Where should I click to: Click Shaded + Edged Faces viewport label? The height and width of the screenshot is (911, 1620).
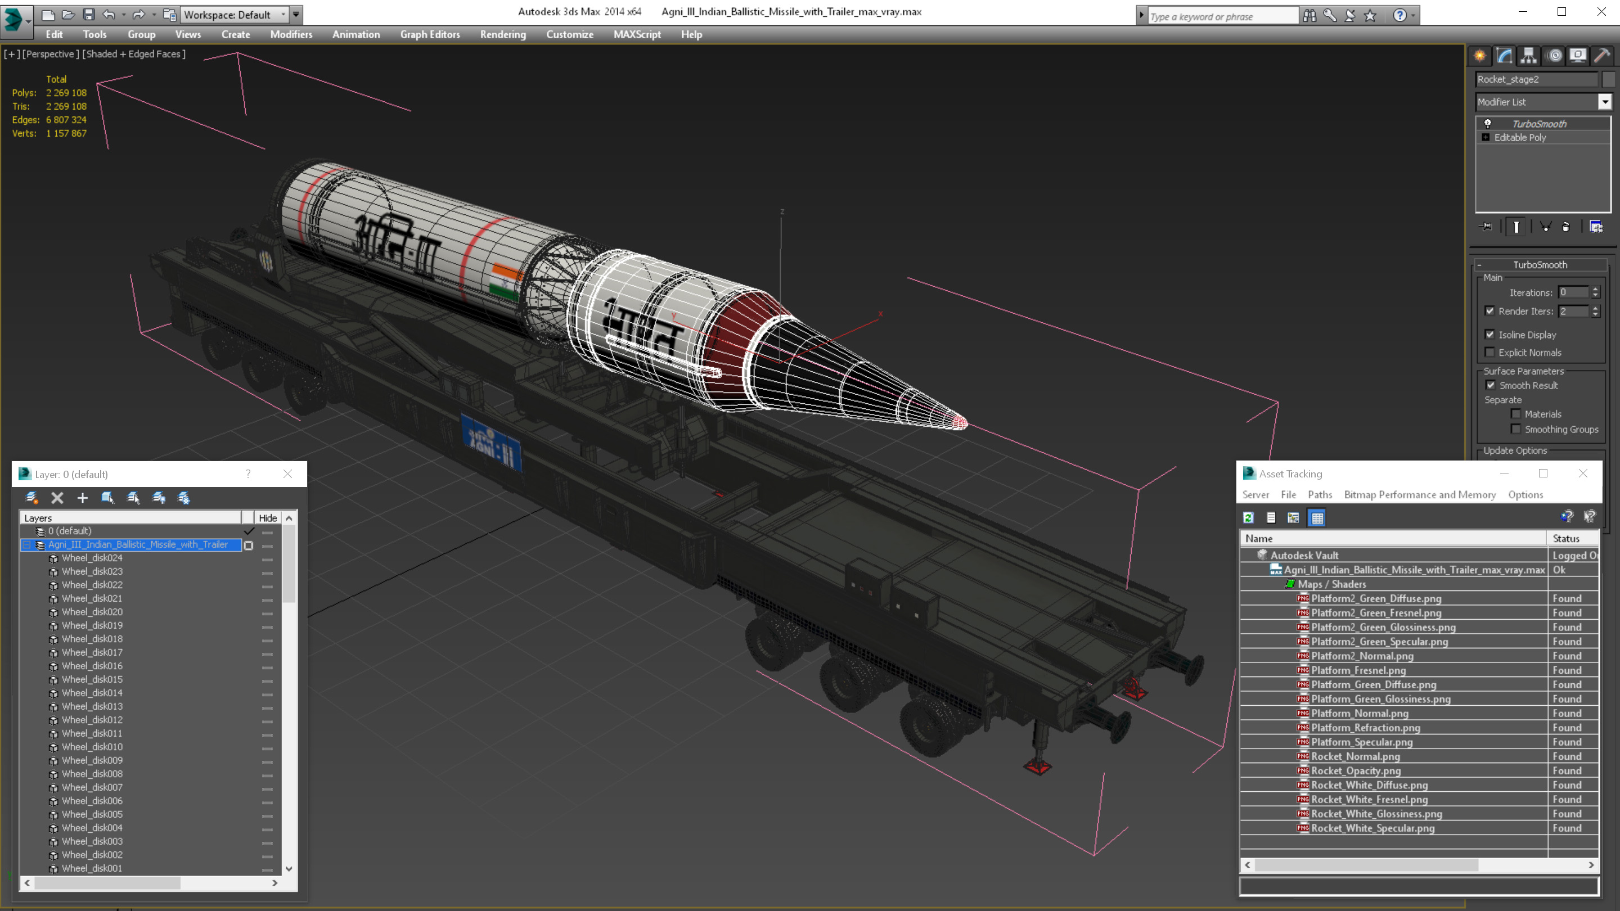(134, 54)
